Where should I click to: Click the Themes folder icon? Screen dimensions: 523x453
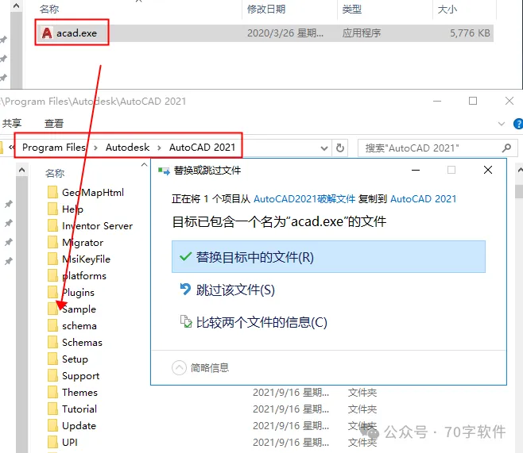(52, 392)
